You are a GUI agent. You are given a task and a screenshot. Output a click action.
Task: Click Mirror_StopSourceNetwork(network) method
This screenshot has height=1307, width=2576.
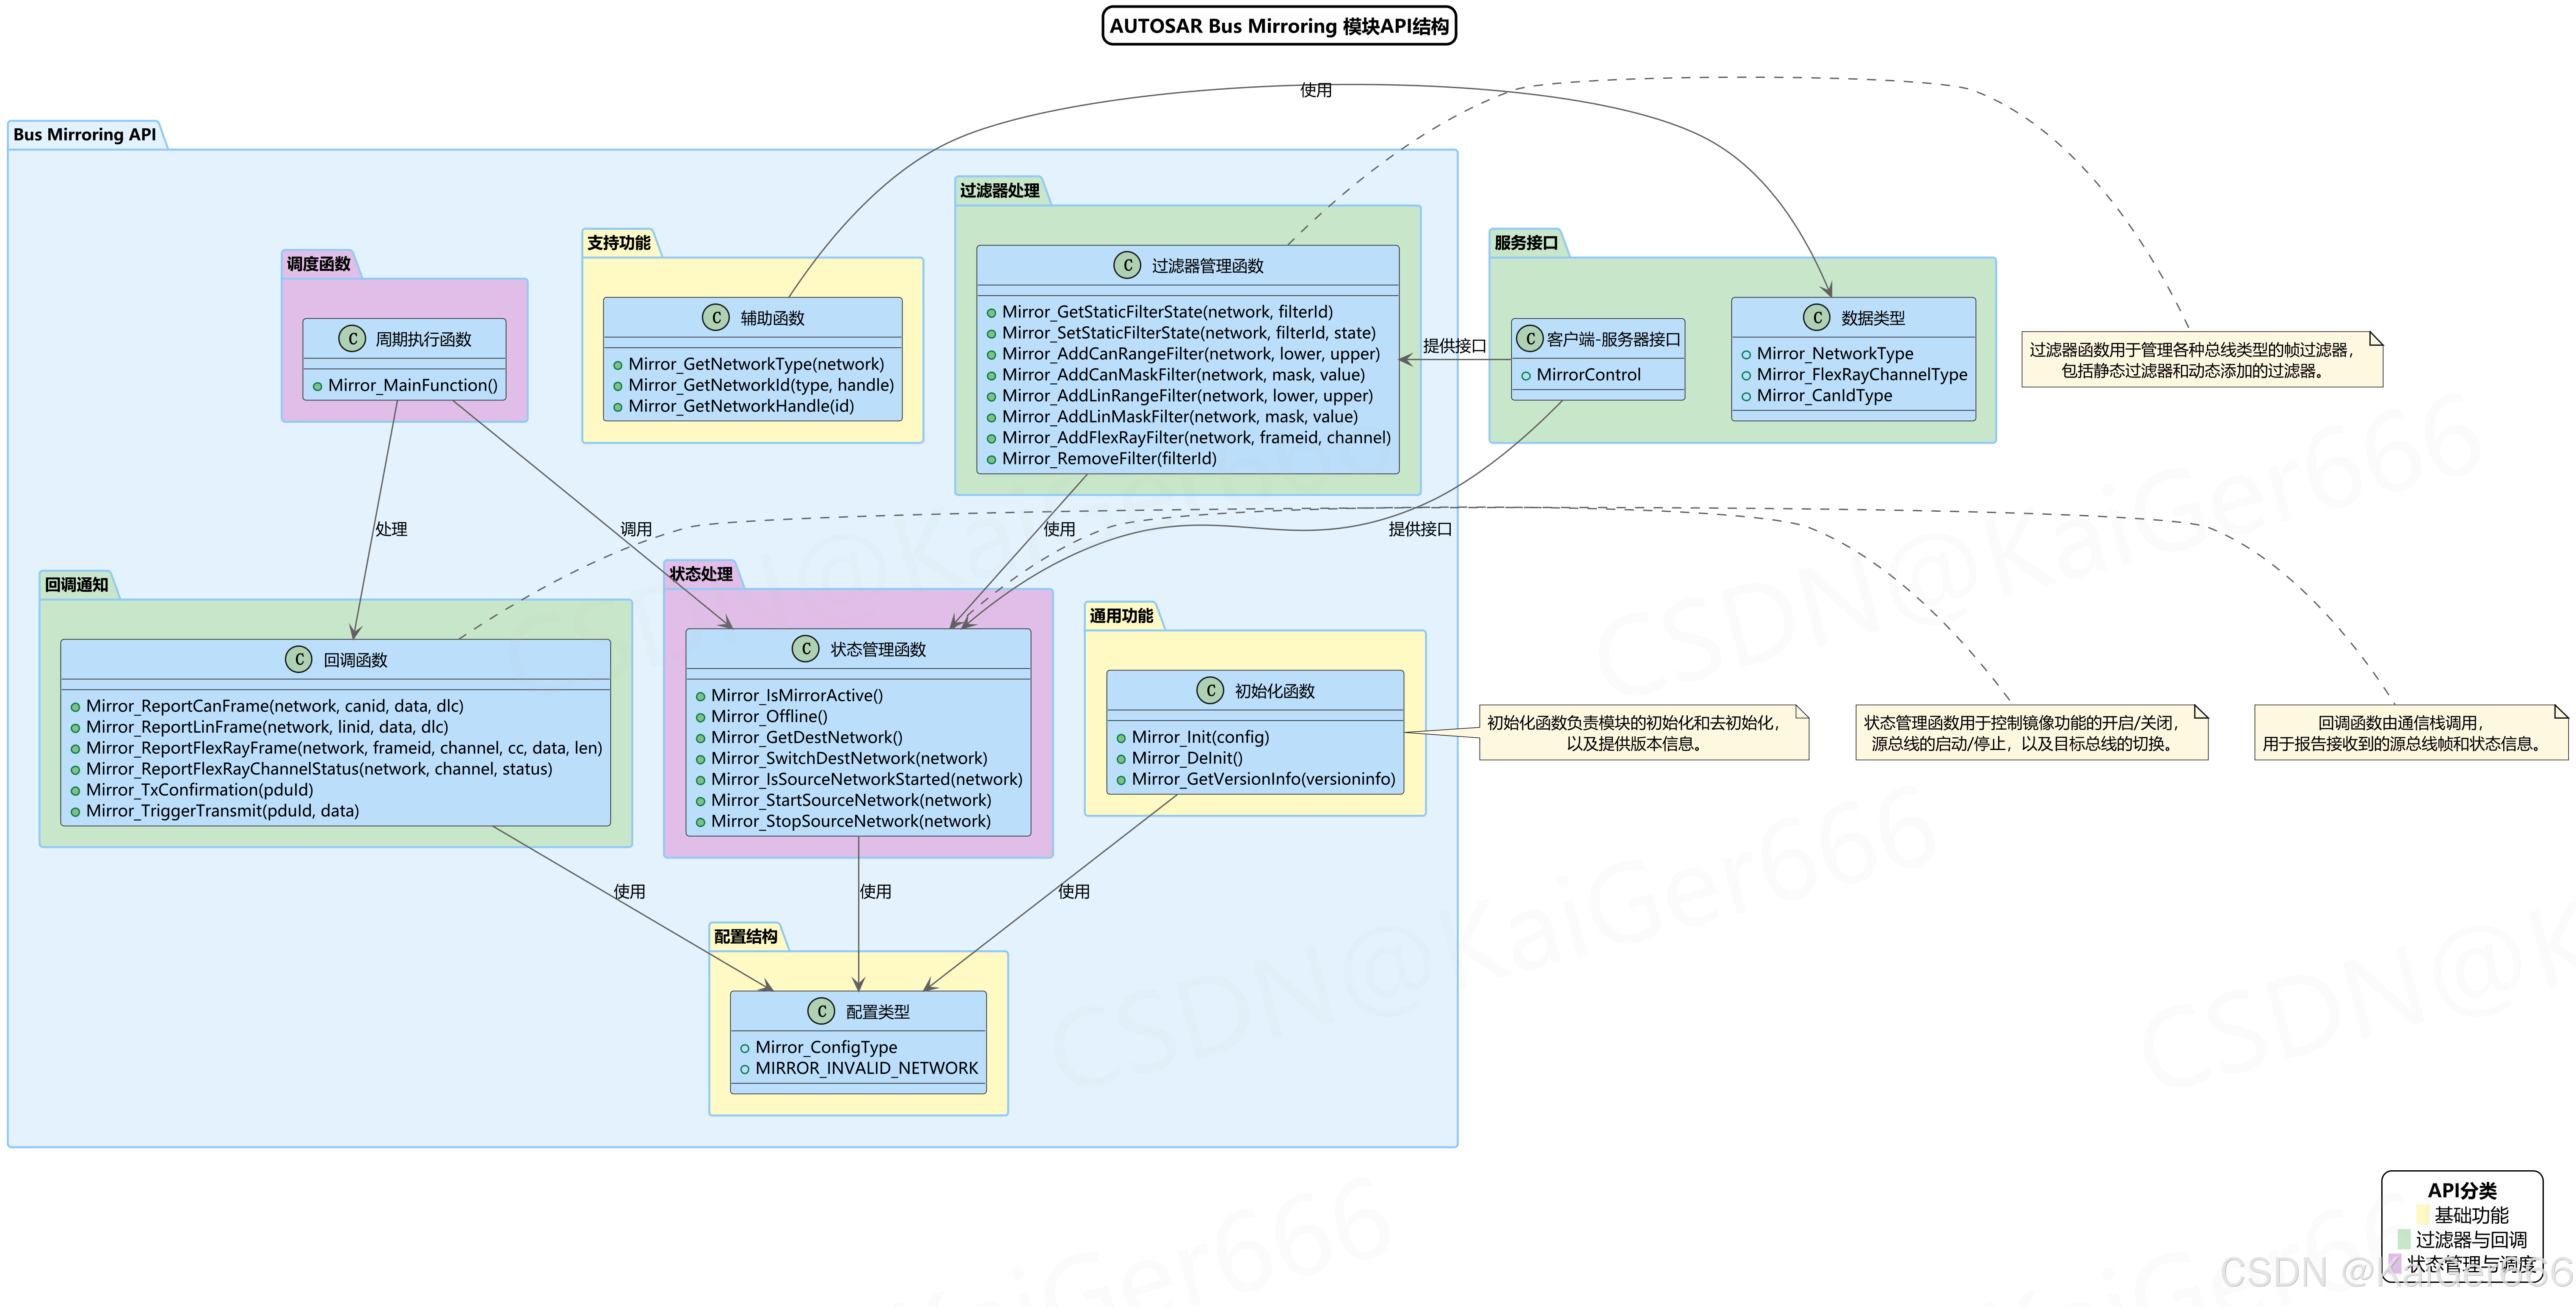click(x=844, y=822)
